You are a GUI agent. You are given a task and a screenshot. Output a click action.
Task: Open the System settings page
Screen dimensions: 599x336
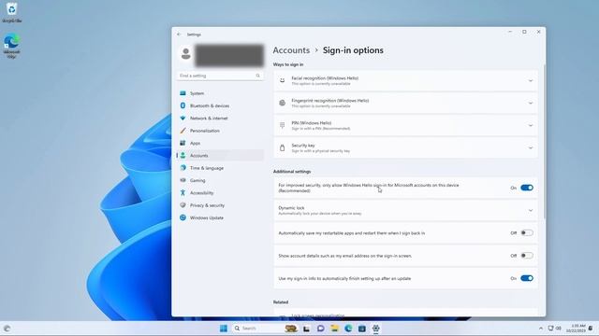pyautogui.click(x=220, y=93)
